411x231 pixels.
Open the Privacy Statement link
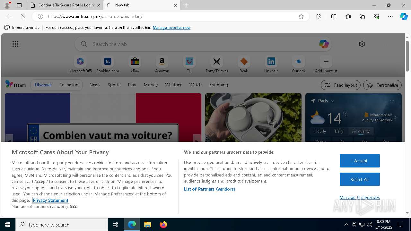click(x=50, y=200)
